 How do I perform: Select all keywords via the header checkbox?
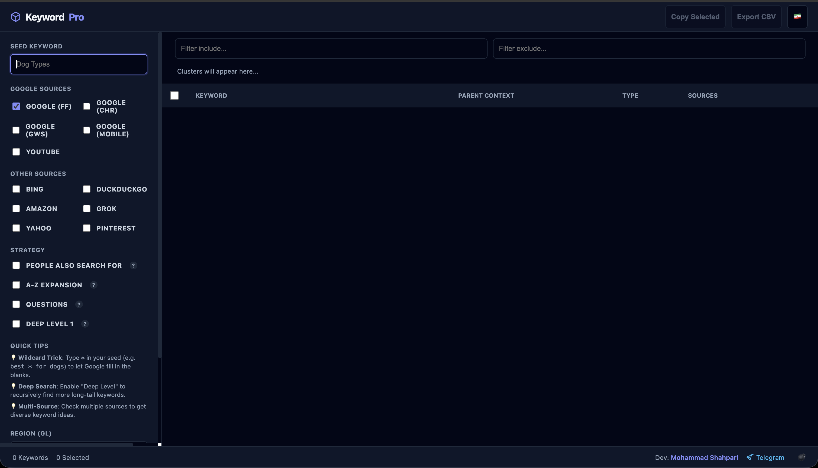coord(174,95)
